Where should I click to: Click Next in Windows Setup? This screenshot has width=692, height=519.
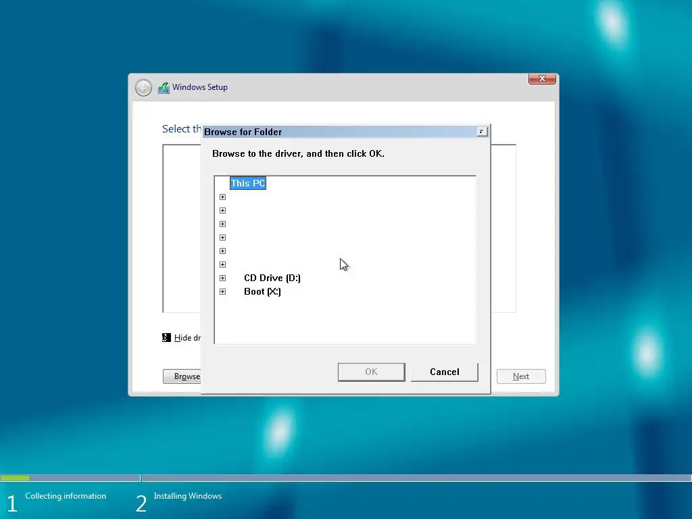click(x=521, y=376)
